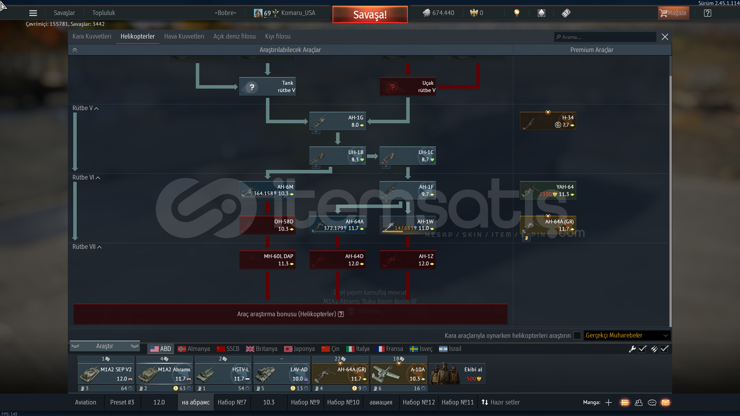
Task: Select the UH-1C helicopter card
Action: click(x=408, y=156)
